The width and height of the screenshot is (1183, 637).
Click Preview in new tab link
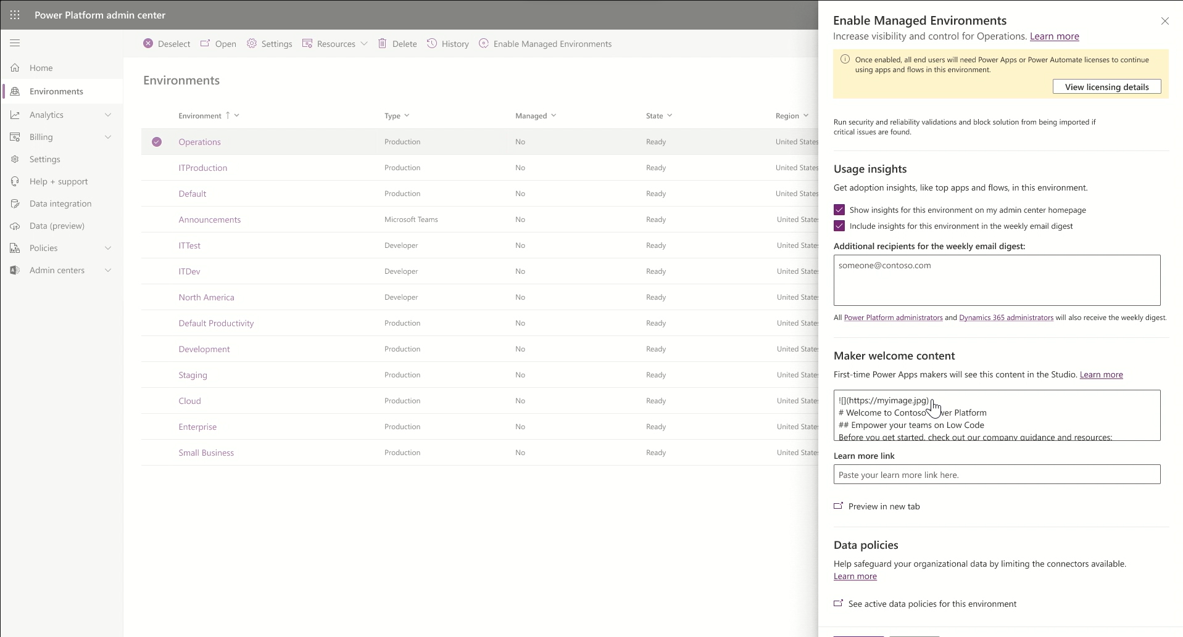click(x=884, y=506)
